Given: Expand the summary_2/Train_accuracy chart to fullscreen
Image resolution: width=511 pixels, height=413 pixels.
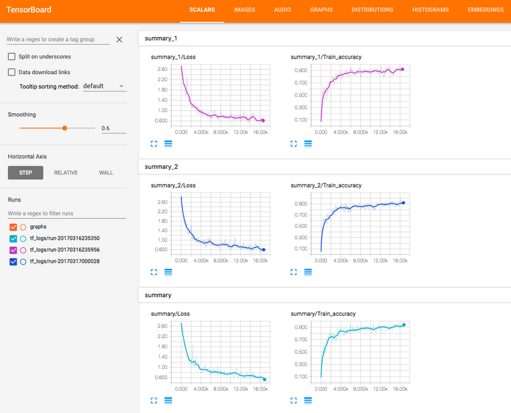Looking at the screenshot, I should point(294,272).
